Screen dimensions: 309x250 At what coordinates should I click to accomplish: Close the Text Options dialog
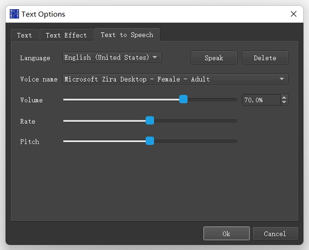tap(294, 14)
